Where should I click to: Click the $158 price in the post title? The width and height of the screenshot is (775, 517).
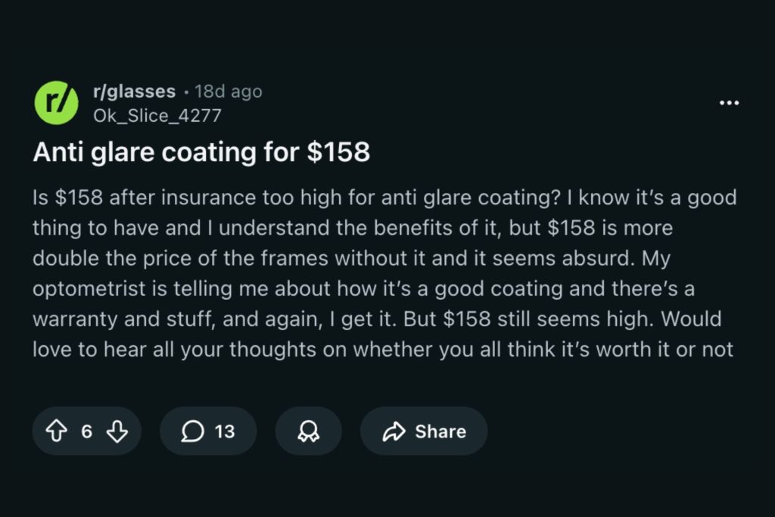(x=338, y=152)
